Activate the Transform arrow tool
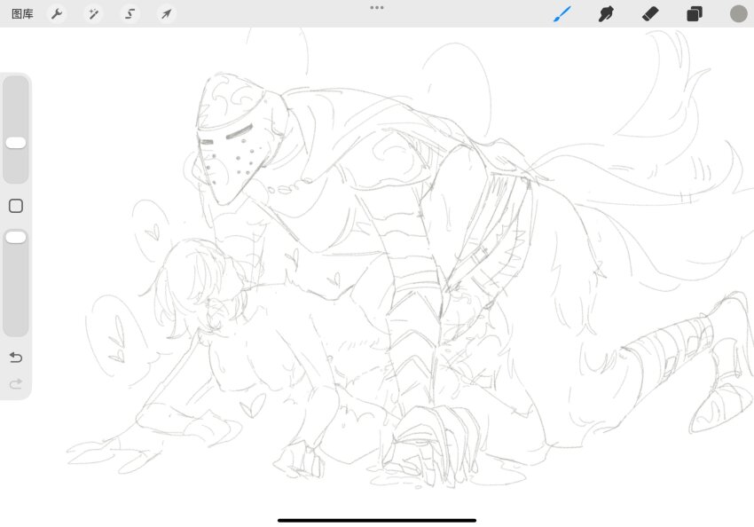 [x=166, y=14]
